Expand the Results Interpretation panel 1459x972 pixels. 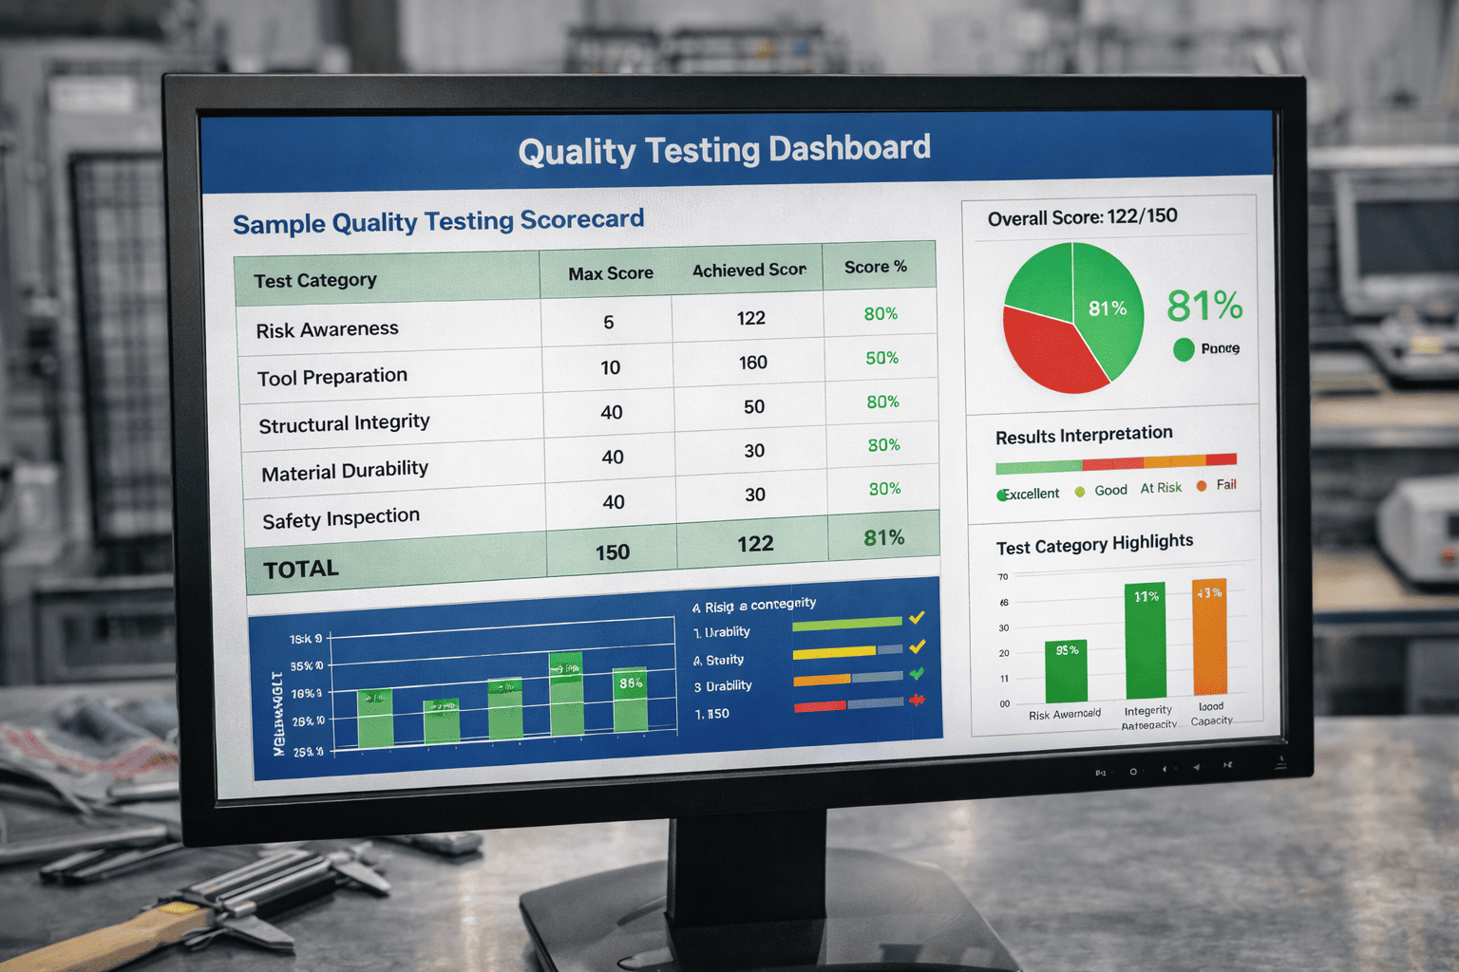pyautogui.click(x=1084, y=435)
